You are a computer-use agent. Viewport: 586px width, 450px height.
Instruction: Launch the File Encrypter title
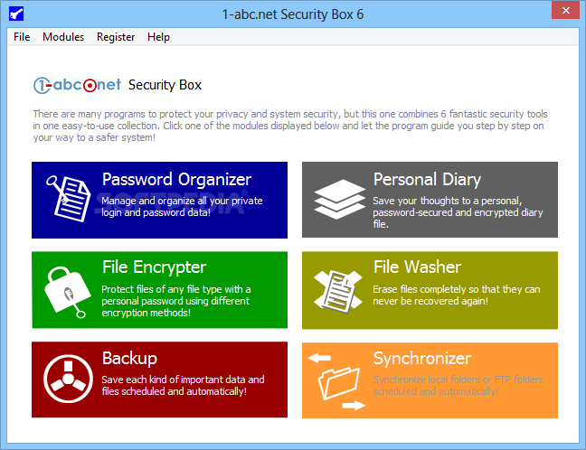[154, 267]
